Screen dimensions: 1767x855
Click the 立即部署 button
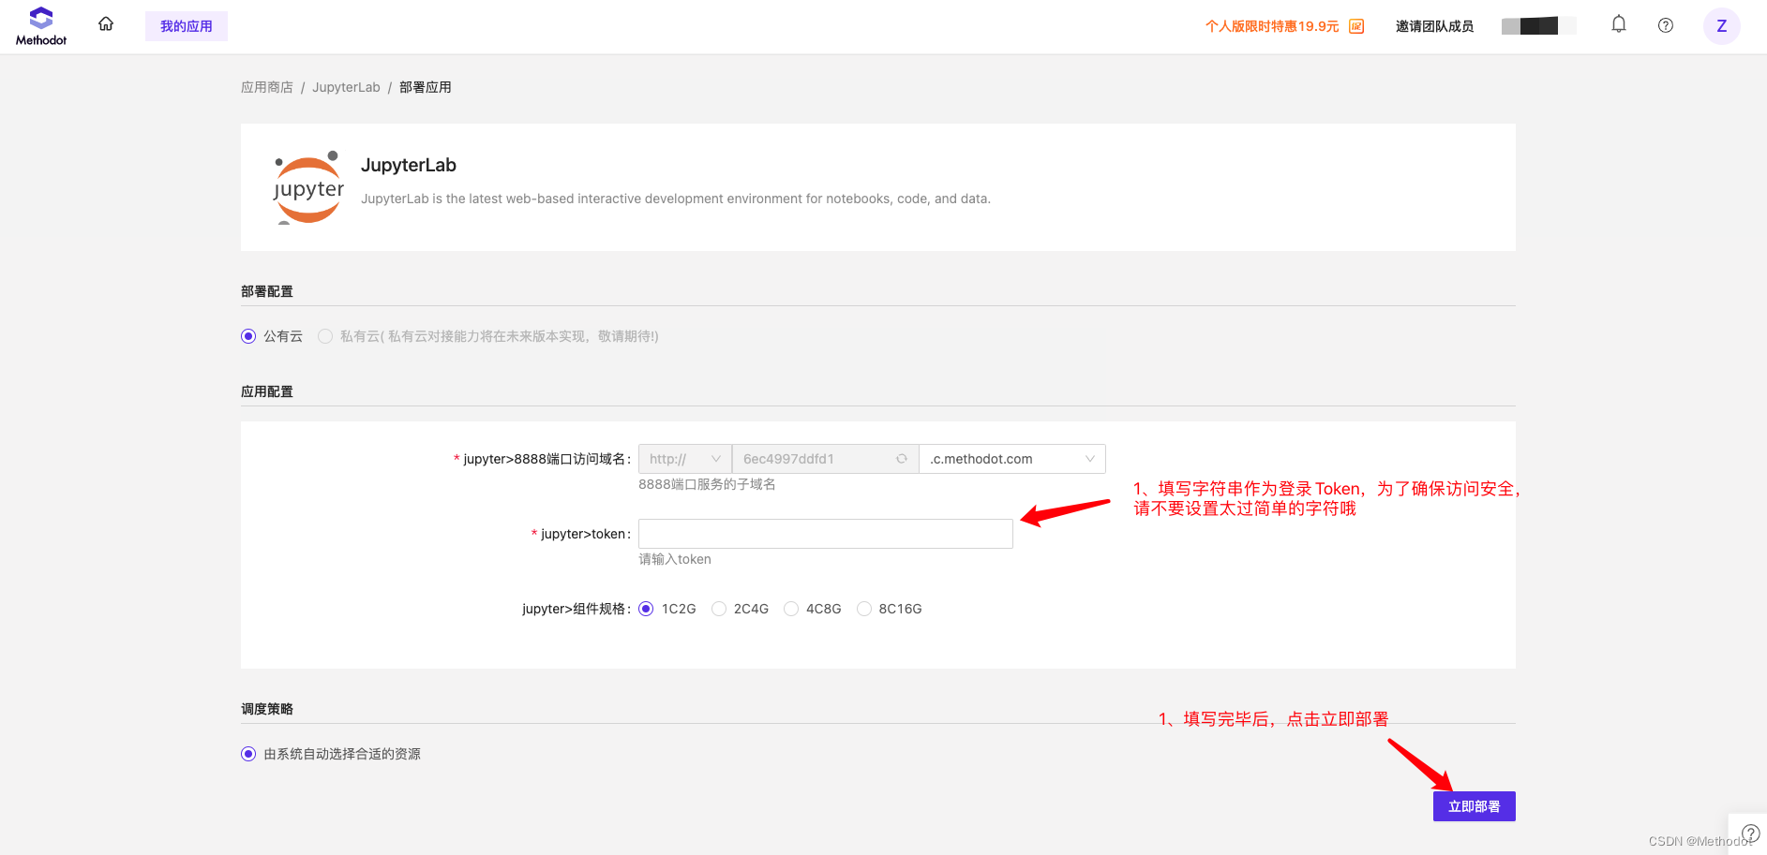click(x=1475, y=806)
